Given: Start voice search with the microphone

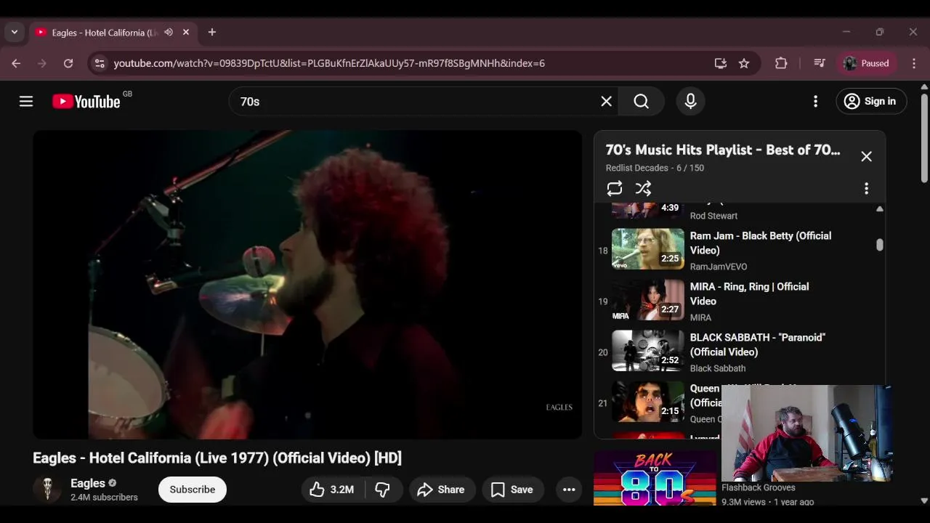Looking at the screenshot, I should 690,102.
